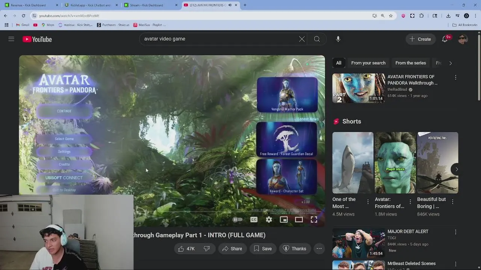Screen dimensions: 481x270
Task: Open Purchases - Stake.us bookmark
Action: tap(113, 25)
